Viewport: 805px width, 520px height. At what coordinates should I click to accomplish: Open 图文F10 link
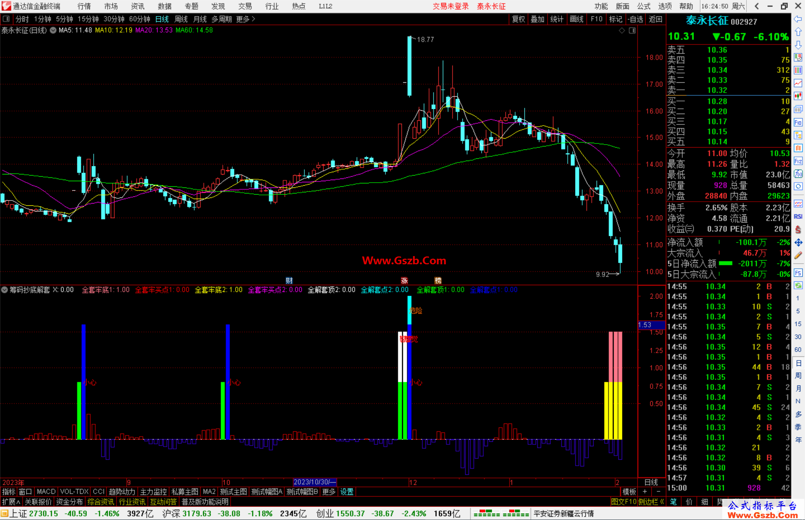coord(624,502)
